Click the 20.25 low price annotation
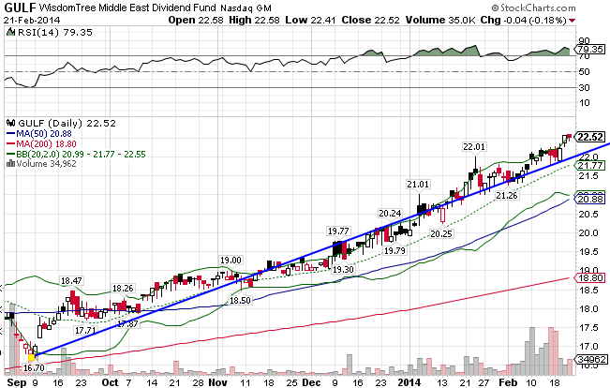Image resolution: width=610 pixels, height=388 pixels. (441, 233)
